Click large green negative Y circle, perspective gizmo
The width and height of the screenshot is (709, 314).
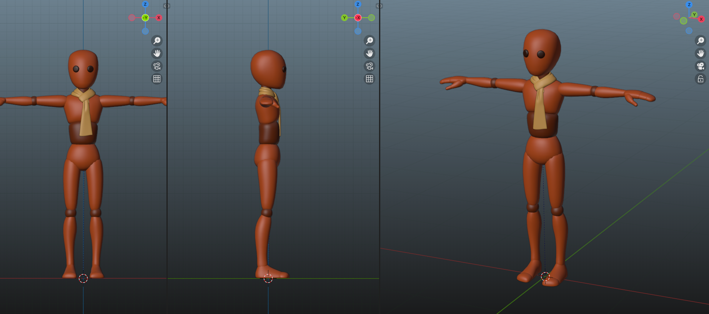(x=684, y=21)
